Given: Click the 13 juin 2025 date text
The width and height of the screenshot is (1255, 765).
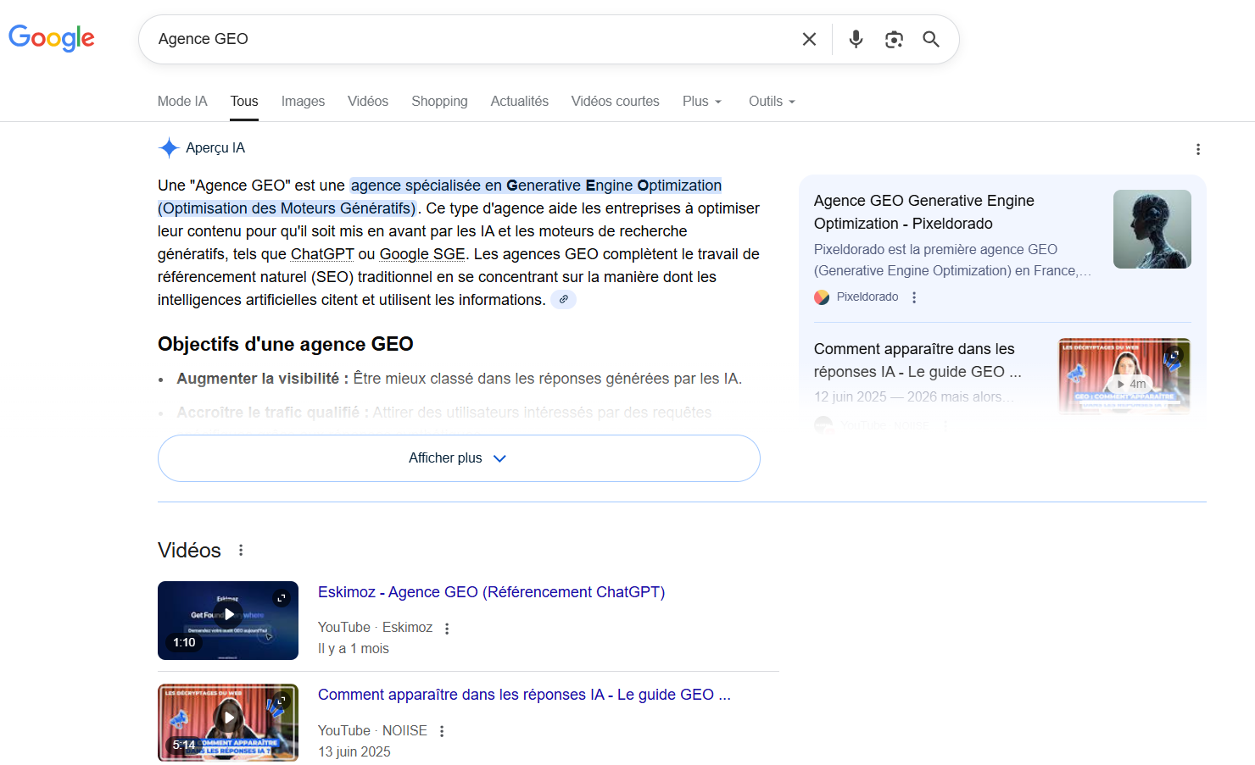Looking at the screenshot, I should click(354, 752).
